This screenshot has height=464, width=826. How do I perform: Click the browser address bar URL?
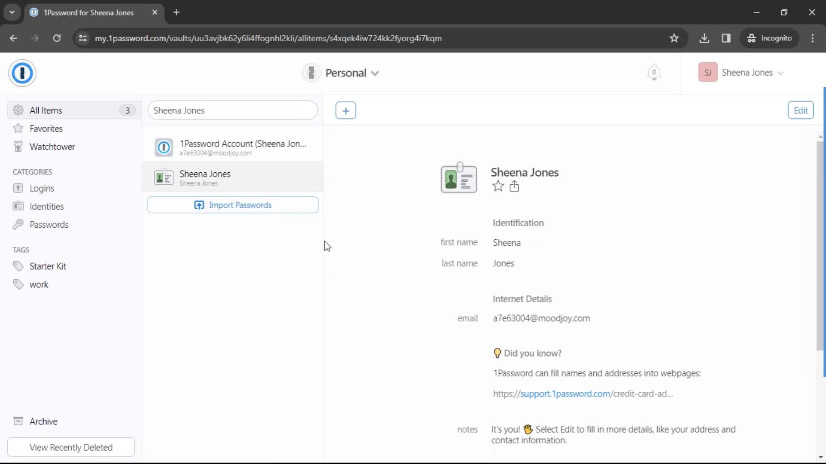tap(268, 38)
